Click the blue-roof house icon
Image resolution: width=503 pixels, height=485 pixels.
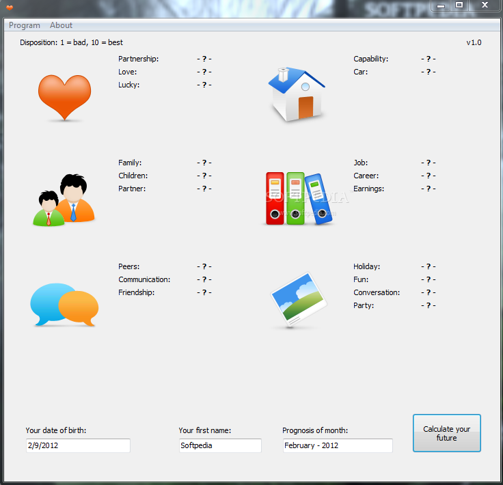tap(297, 94)
